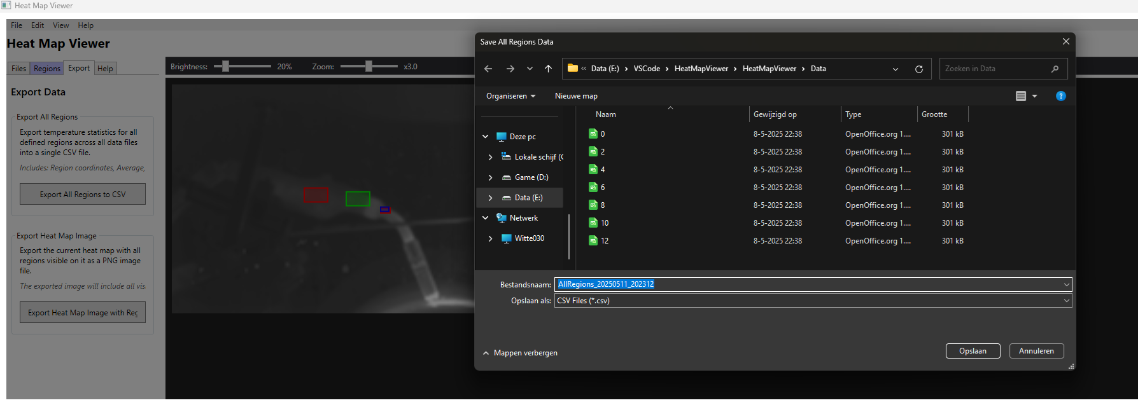Select Witte030 computer in tree
Viewport: 1138px width, 412px height.
529,238
